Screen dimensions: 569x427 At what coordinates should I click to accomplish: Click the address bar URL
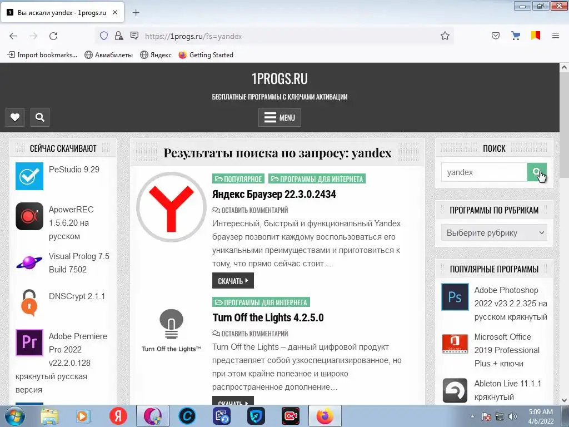tap(193, 36)
